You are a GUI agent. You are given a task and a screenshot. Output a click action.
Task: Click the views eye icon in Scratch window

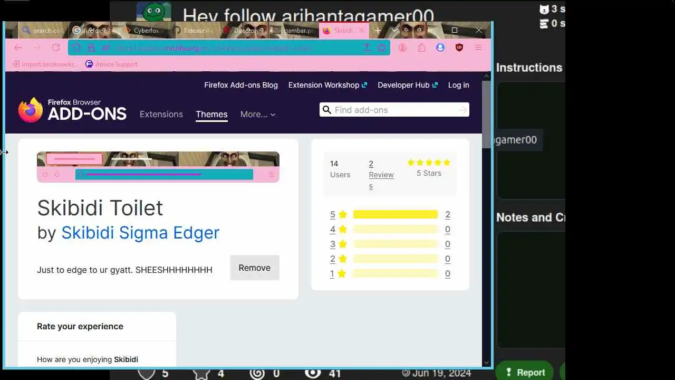(313, 373)
